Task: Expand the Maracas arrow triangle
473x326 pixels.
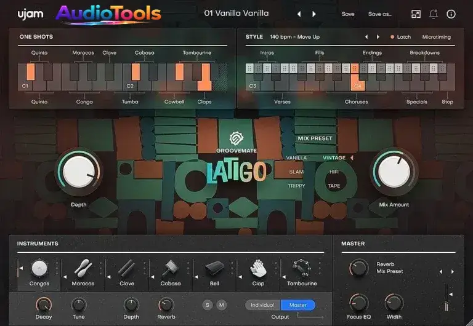Action: [65, 276]
